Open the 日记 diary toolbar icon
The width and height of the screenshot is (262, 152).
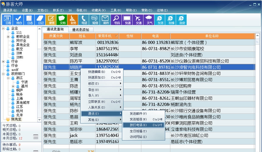coord(40,20)
